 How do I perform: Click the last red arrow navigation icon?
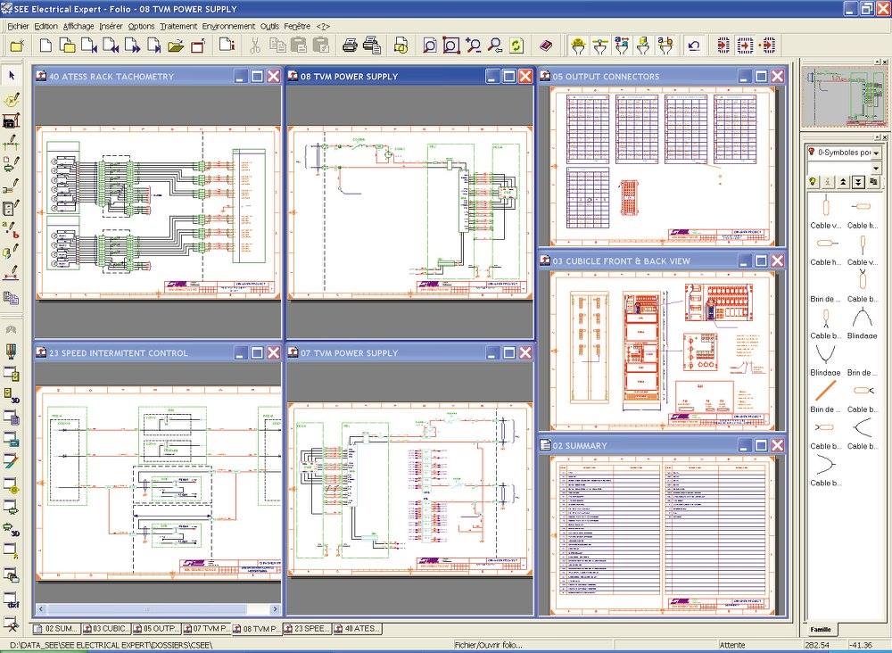tap(767, 45)
